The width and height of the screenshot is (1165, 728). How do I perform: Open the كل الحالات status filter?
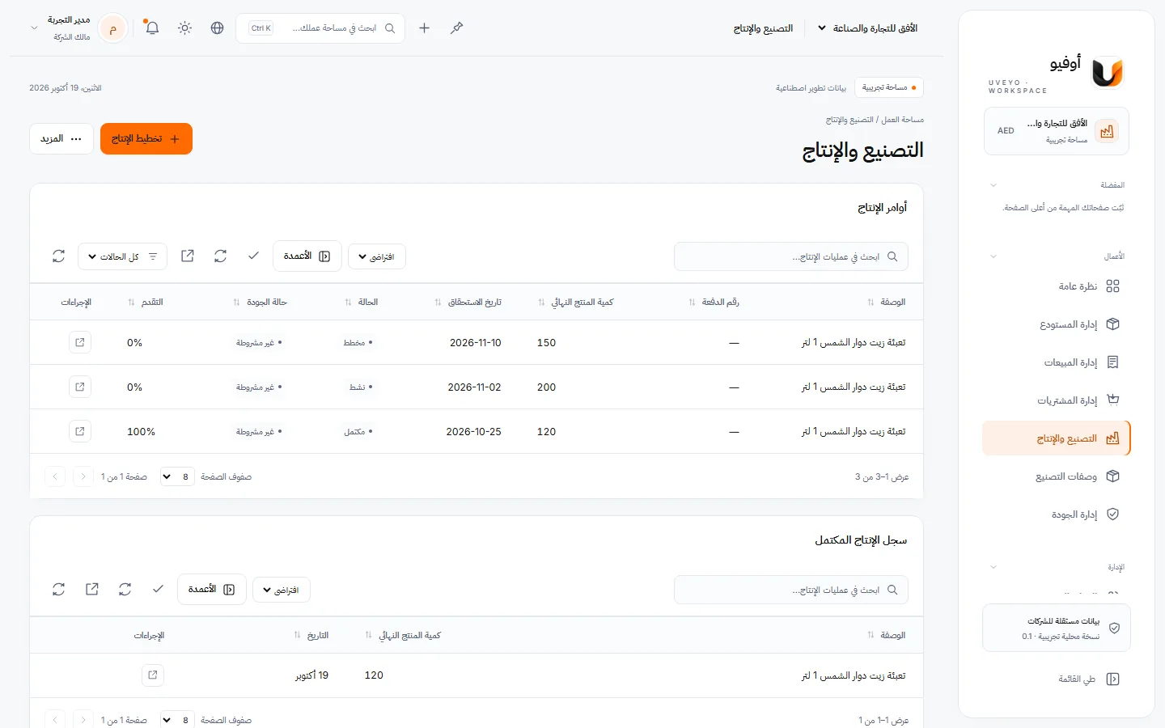click(123, 256)
